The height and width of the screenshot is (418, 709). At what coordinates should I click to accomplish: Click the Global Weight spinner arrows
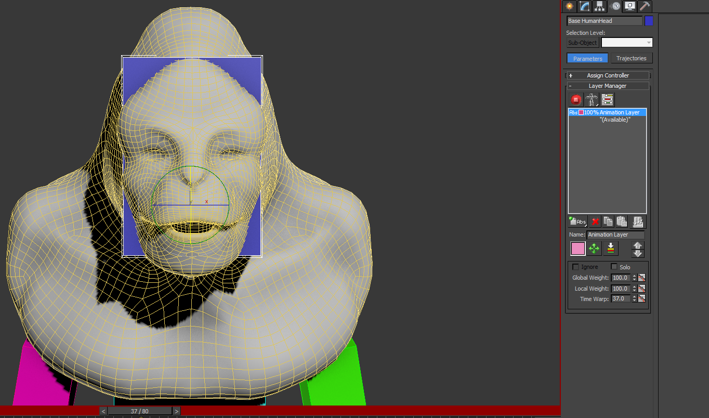click(634, 278)
